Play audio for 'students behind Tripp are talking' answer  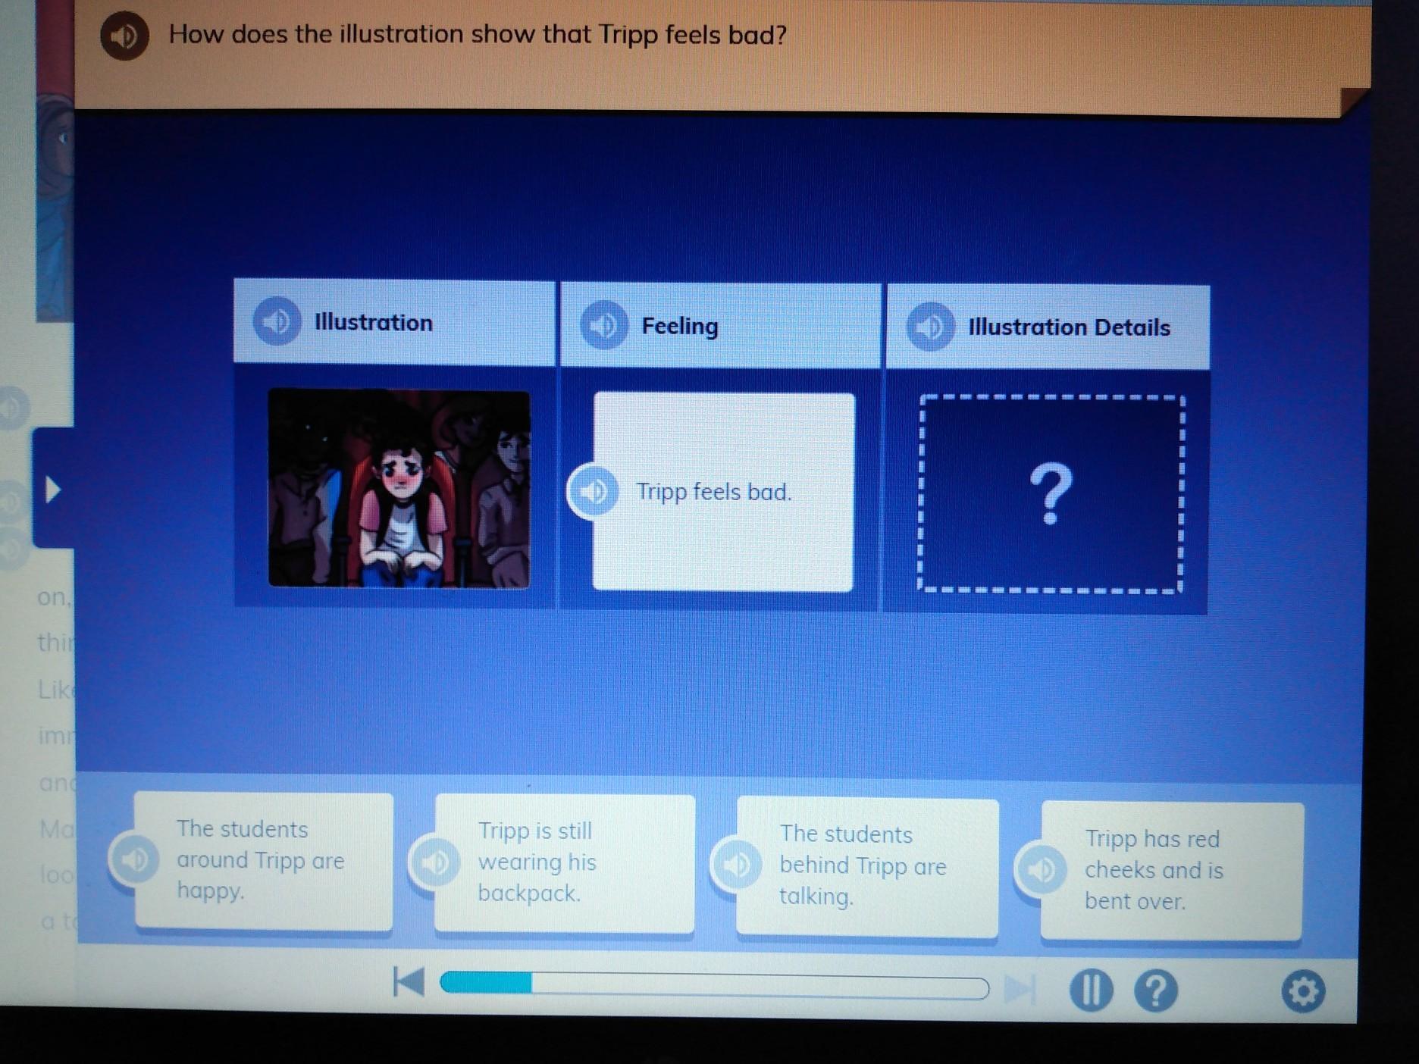(x=736, y=865)
